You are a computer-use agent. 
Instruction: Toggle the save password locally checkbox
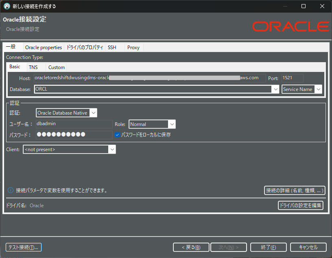click(x=117, y=135)
